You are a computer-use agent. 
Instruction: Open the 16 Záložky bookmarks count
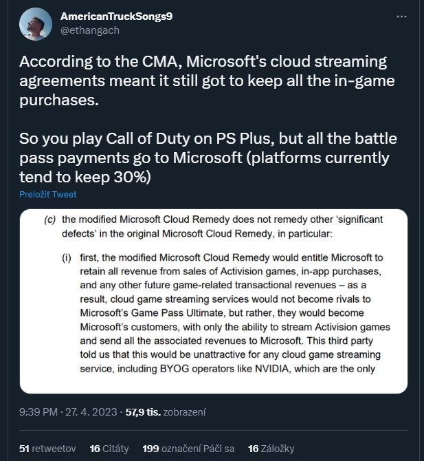click(x=271, y=448)
